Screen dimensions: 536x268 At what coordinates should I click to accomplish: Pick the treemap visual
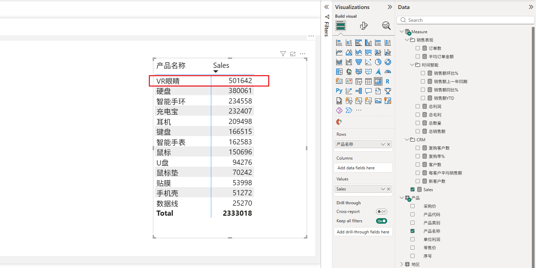tap(339, 72)
